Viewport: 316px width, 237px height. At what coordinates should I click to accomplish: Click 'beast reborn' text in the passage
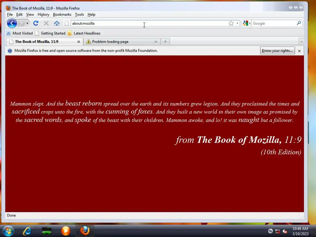point(83,103)
